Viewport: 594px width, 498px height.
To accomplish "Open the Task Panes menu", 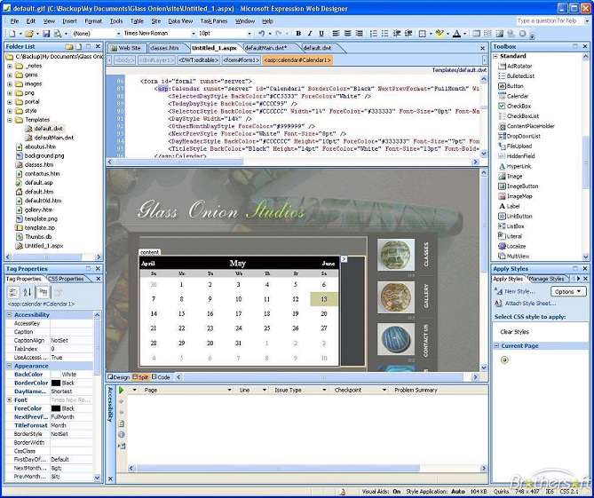I will 214,21.
